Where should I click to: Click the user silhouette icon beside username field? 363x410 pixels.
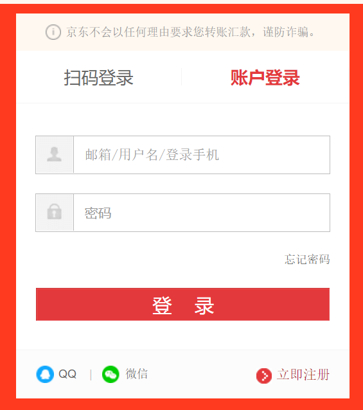[x=55, y=154]
